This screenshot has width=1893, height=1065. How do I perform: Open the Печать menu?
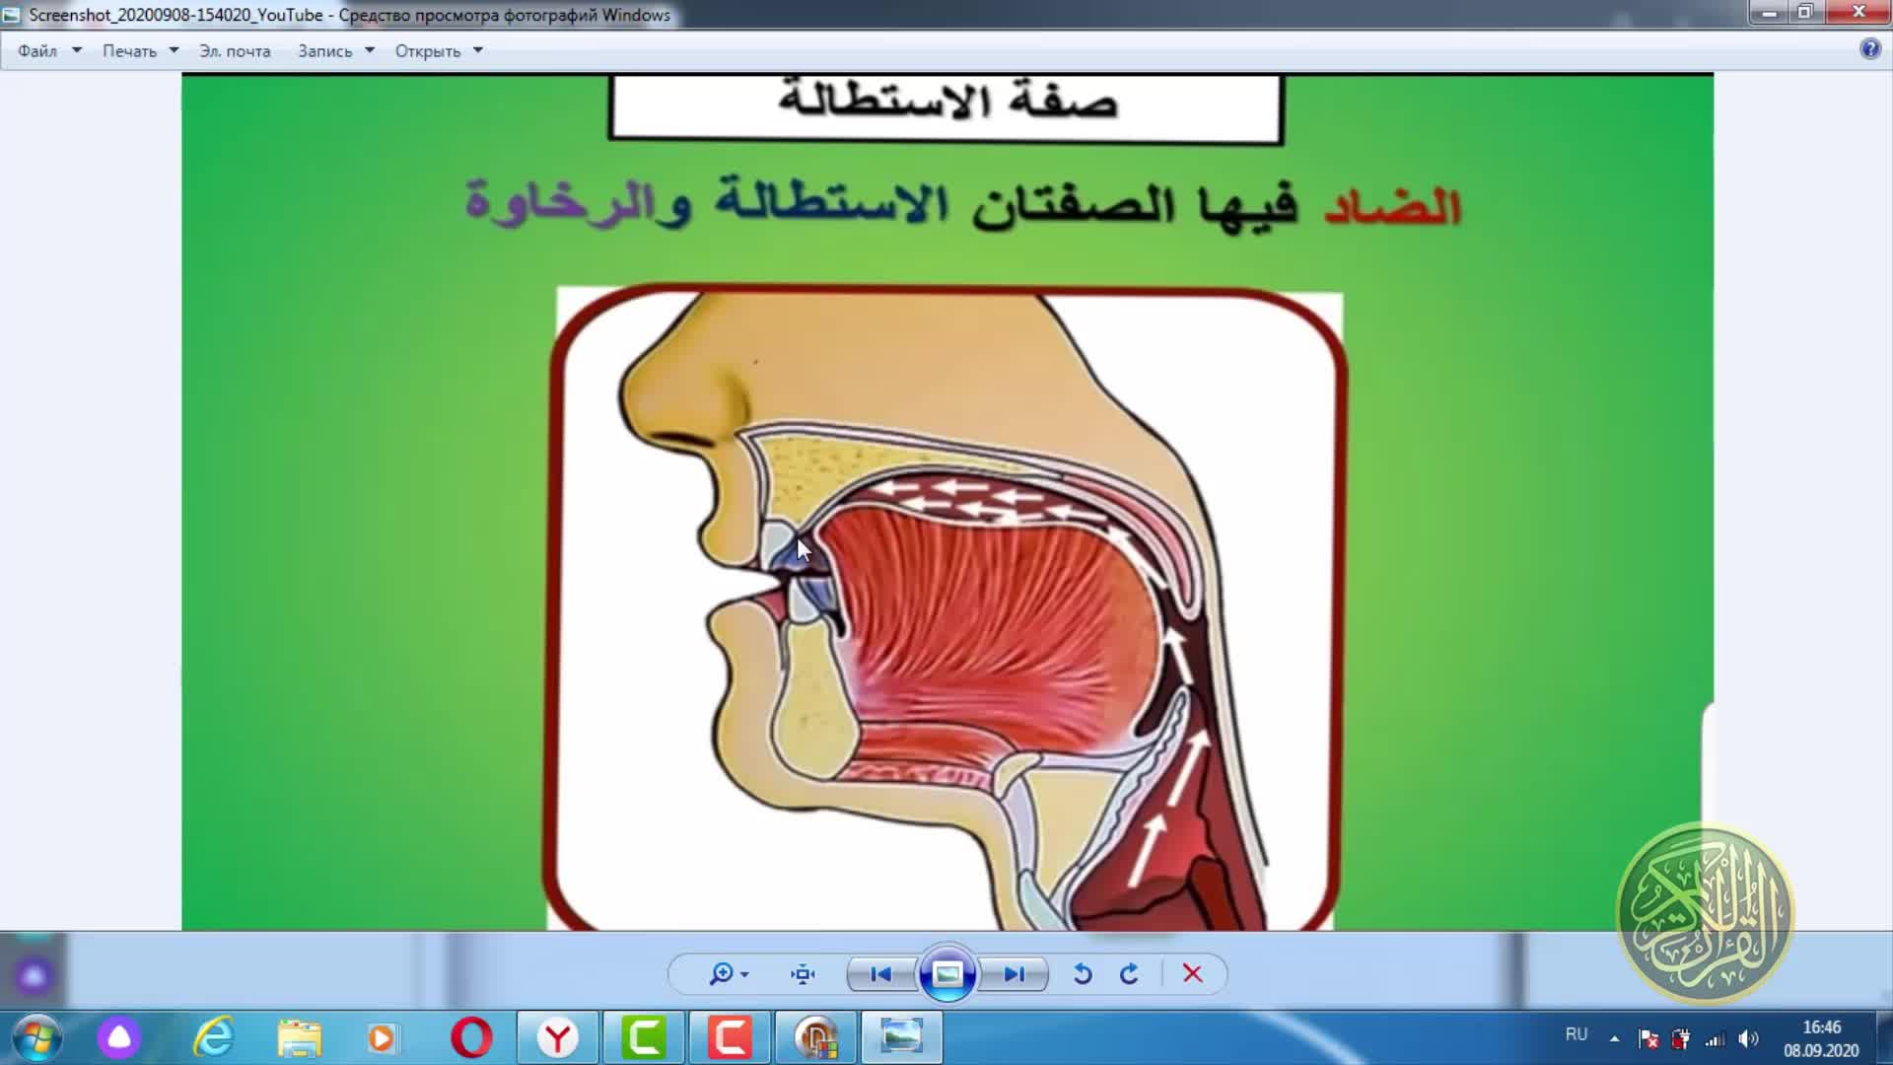[x=129, y=51]
